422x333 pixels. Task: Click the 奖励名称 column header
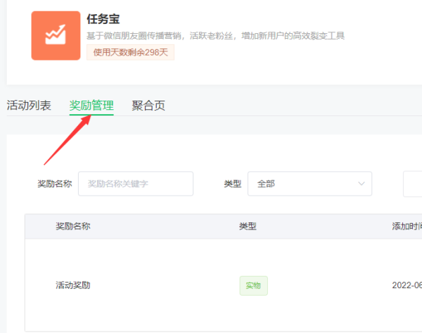click(x=73, y=226)
